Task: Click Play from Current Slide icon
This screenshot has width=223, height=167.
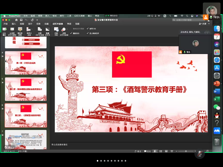Action: (x=12, y=29)
